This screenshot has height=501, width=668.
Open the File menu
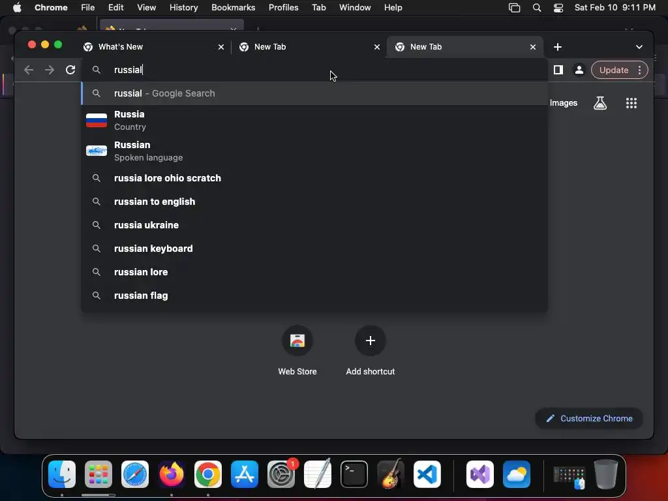coord(88,8)
